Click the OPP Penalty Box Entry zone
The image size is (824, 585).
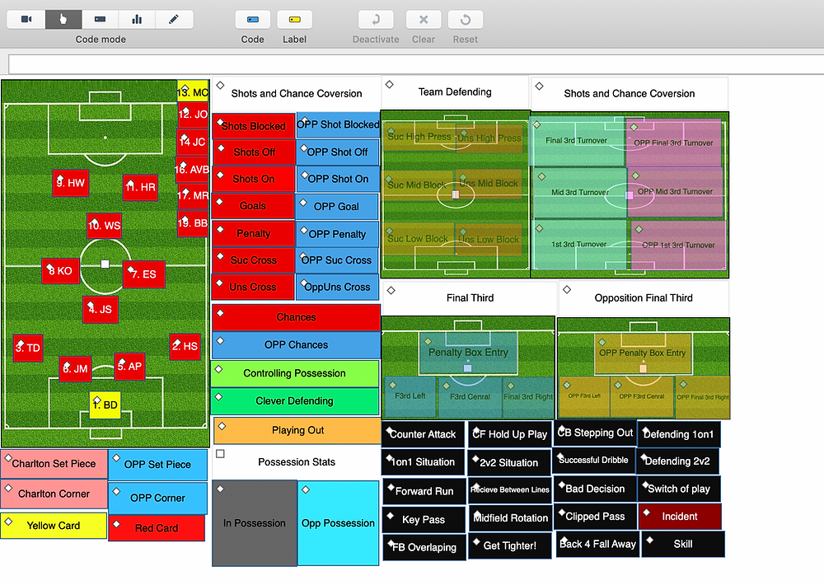click(x=643, y=353)
